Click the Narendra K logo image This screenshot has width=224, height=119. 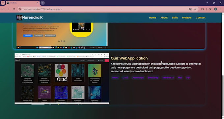coord(19,17)
